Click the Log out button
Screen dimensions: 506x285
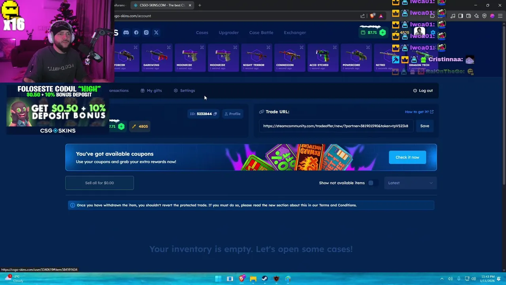tap(423, 91)
